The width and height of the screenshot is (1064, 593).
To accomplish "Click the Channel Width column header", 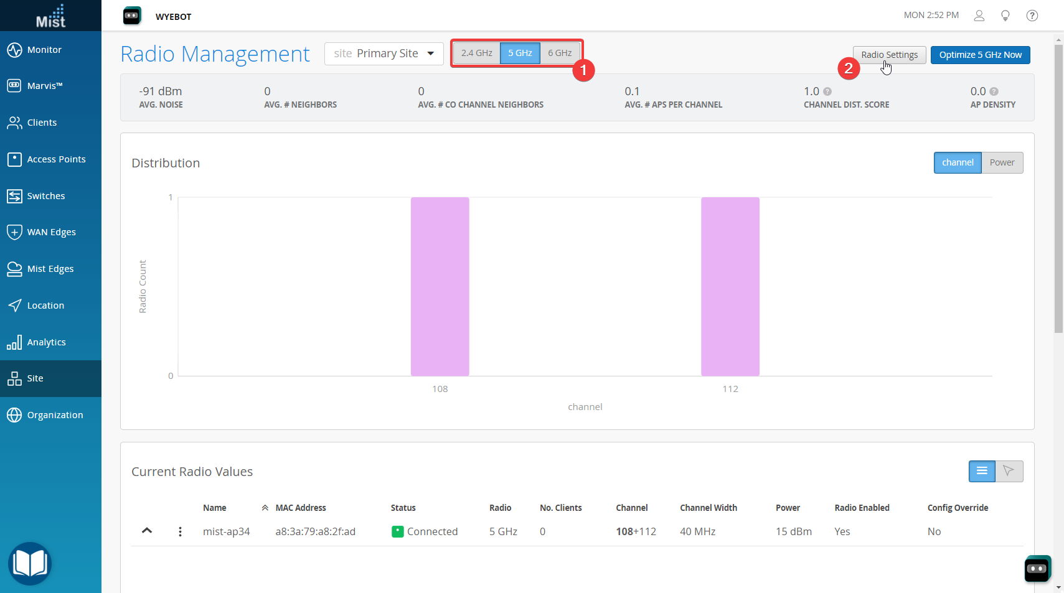I will tap(709, 508).
